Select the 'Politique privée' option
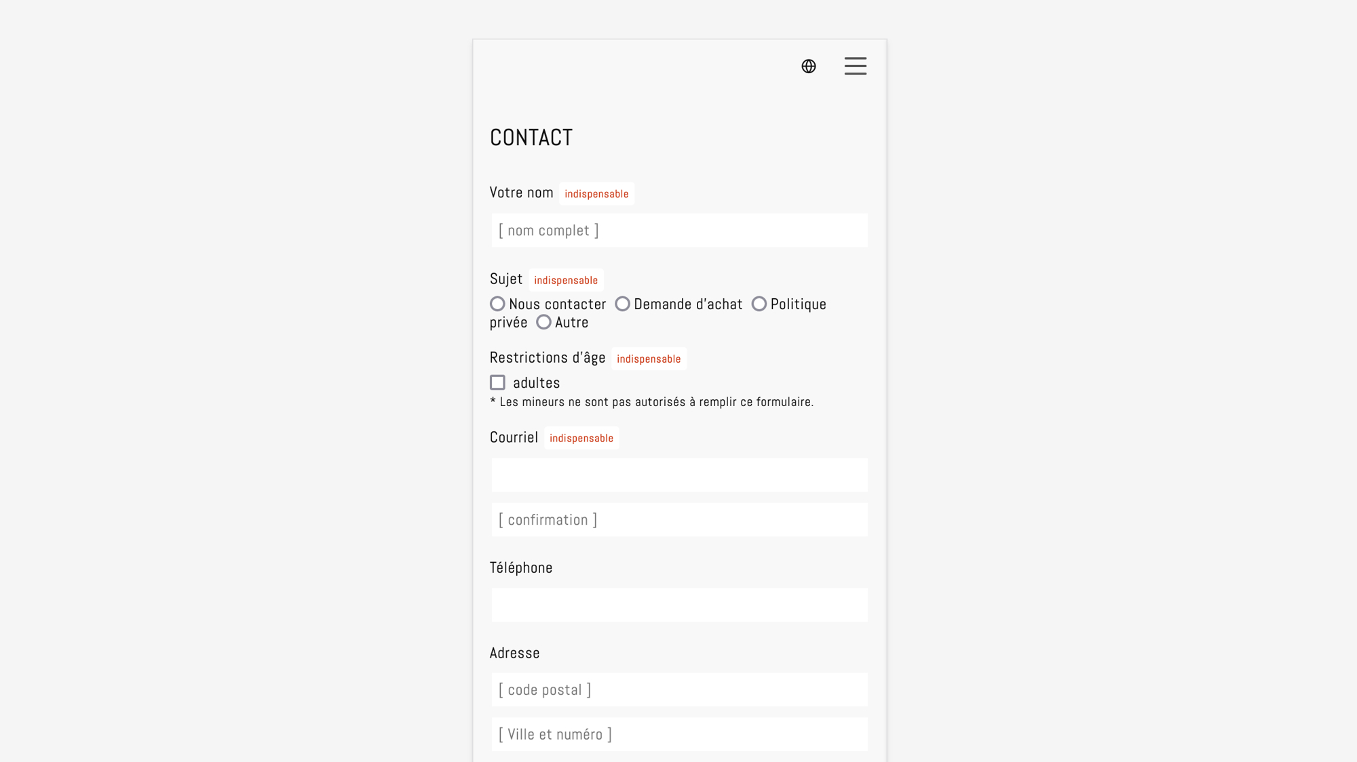This screenshot has width=1357, height=762. click(759, 304)
